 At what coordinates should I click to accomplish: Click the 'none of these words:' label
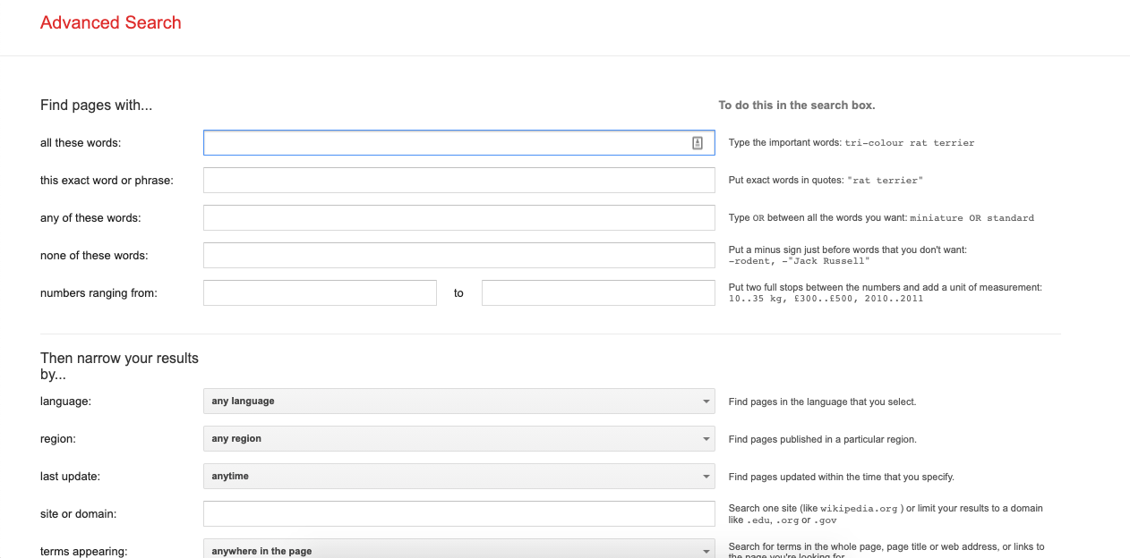point(94,256)
